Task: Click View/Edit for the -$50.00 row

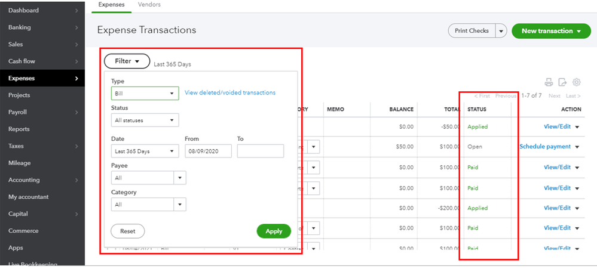Action: [557, 127]
